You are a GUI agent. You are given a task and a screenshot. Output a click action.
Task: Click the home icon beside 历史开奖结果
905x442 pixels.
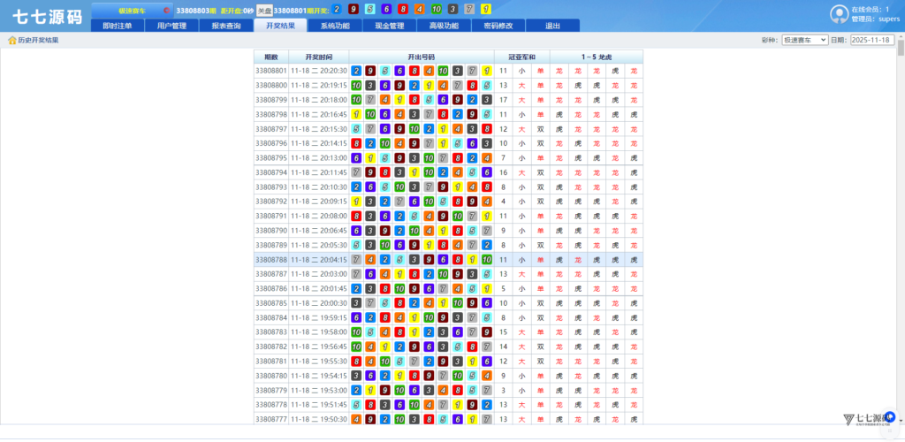11,40
